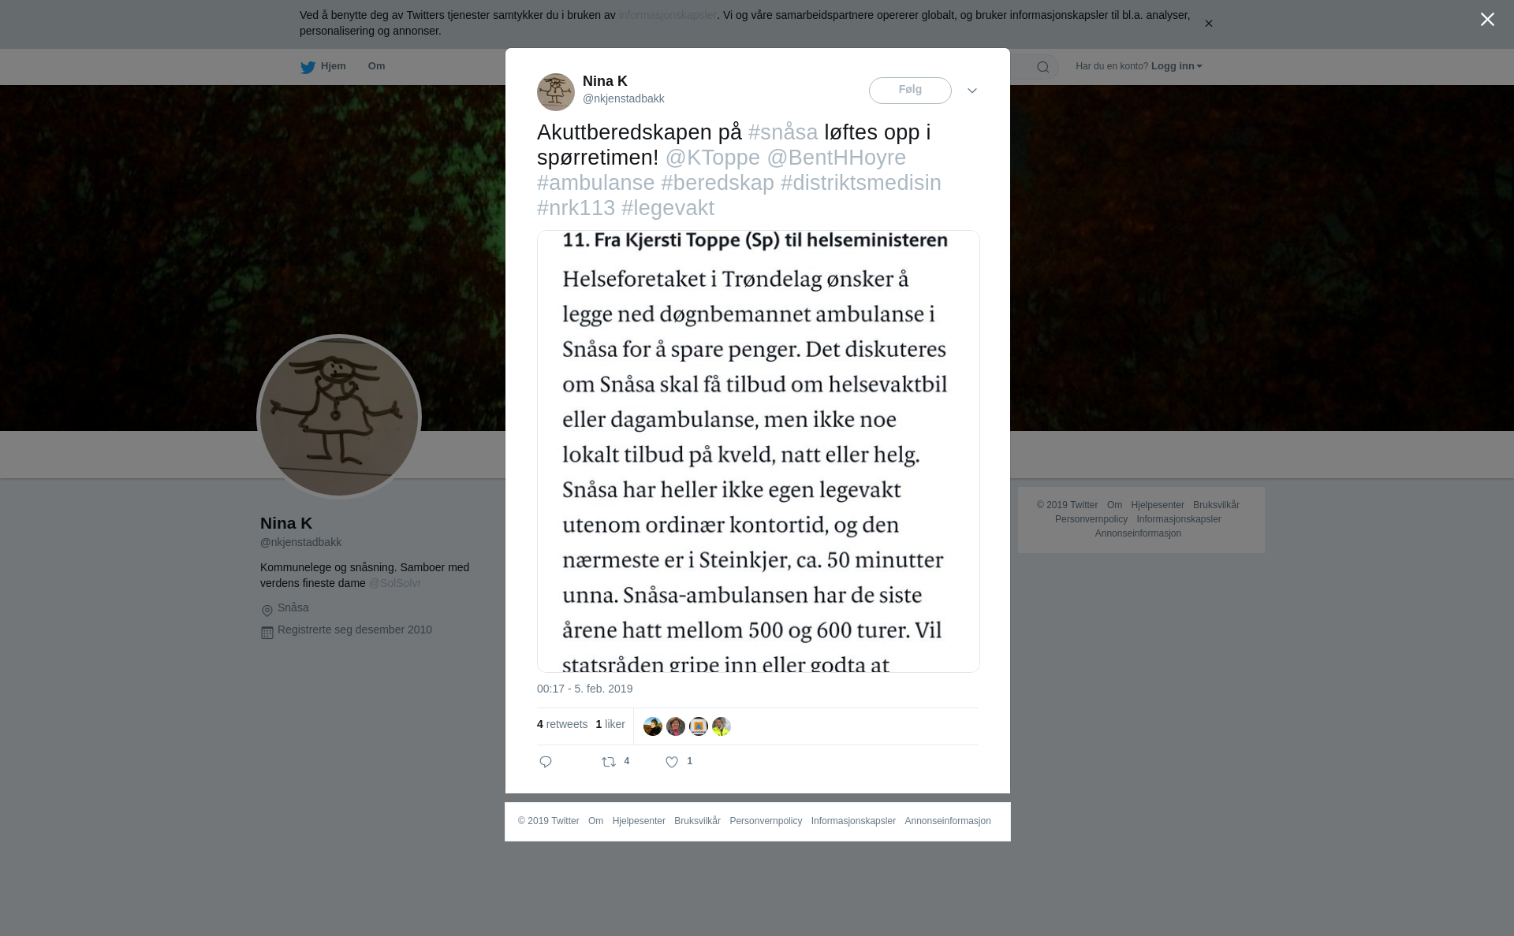Click the 00:17 - 5. feb. 2019 timestamp

click(584, 689)
